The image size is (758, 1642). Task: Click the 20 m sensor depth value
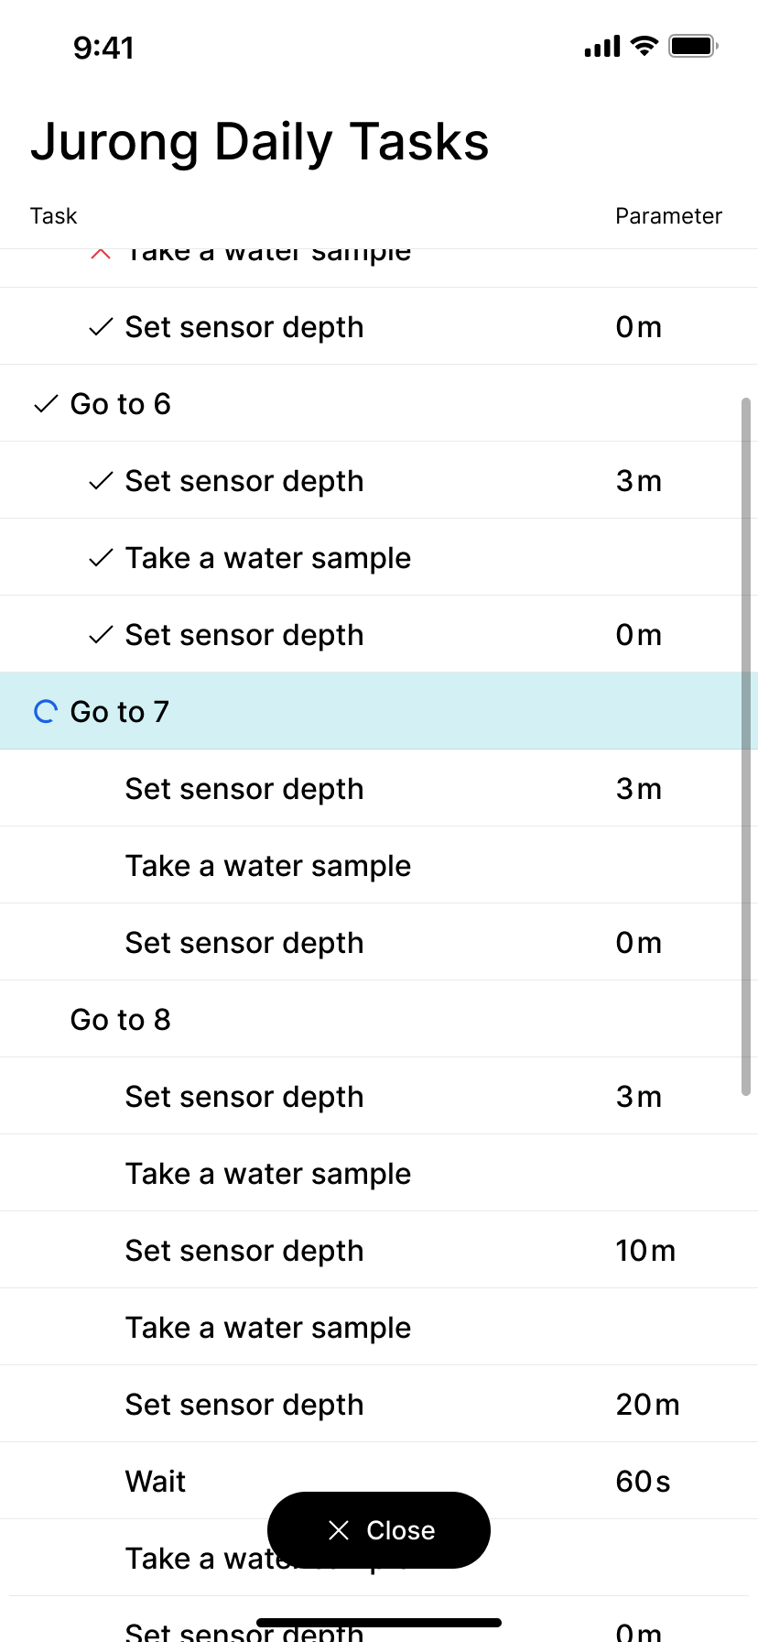[647, 1405]
